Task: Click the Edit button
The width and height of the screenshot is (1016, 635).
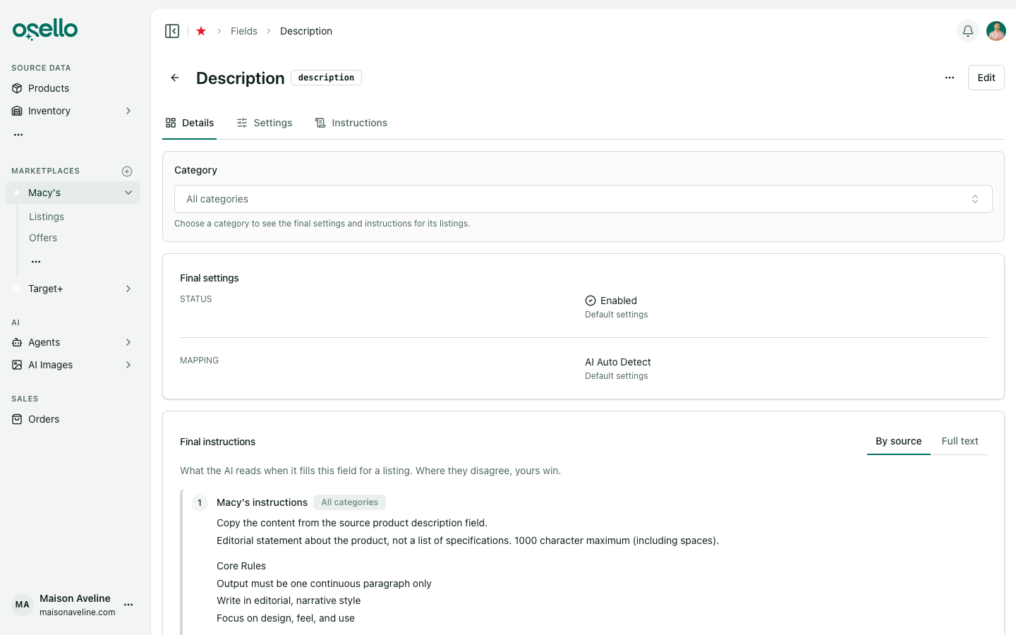Action: point(986,78)
